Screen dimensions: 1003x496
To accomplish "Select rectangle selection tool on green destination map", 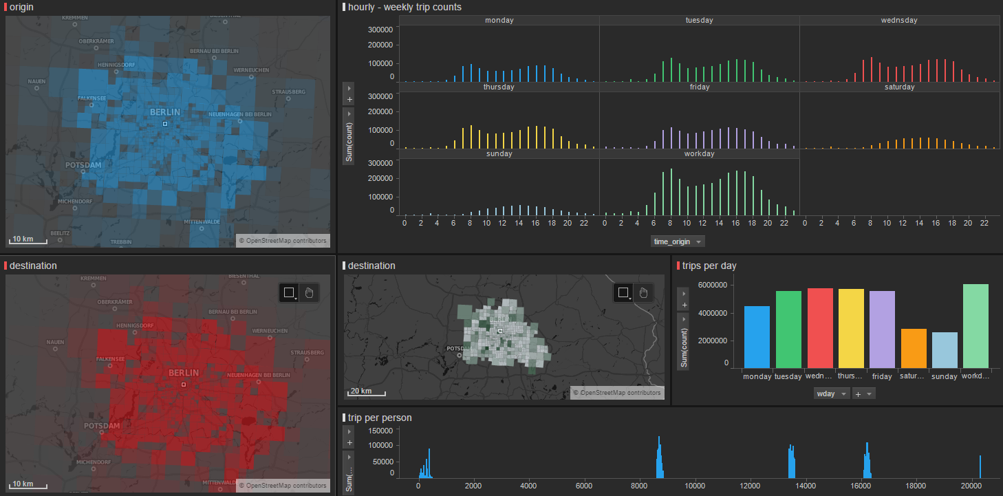I will [623, 292].
